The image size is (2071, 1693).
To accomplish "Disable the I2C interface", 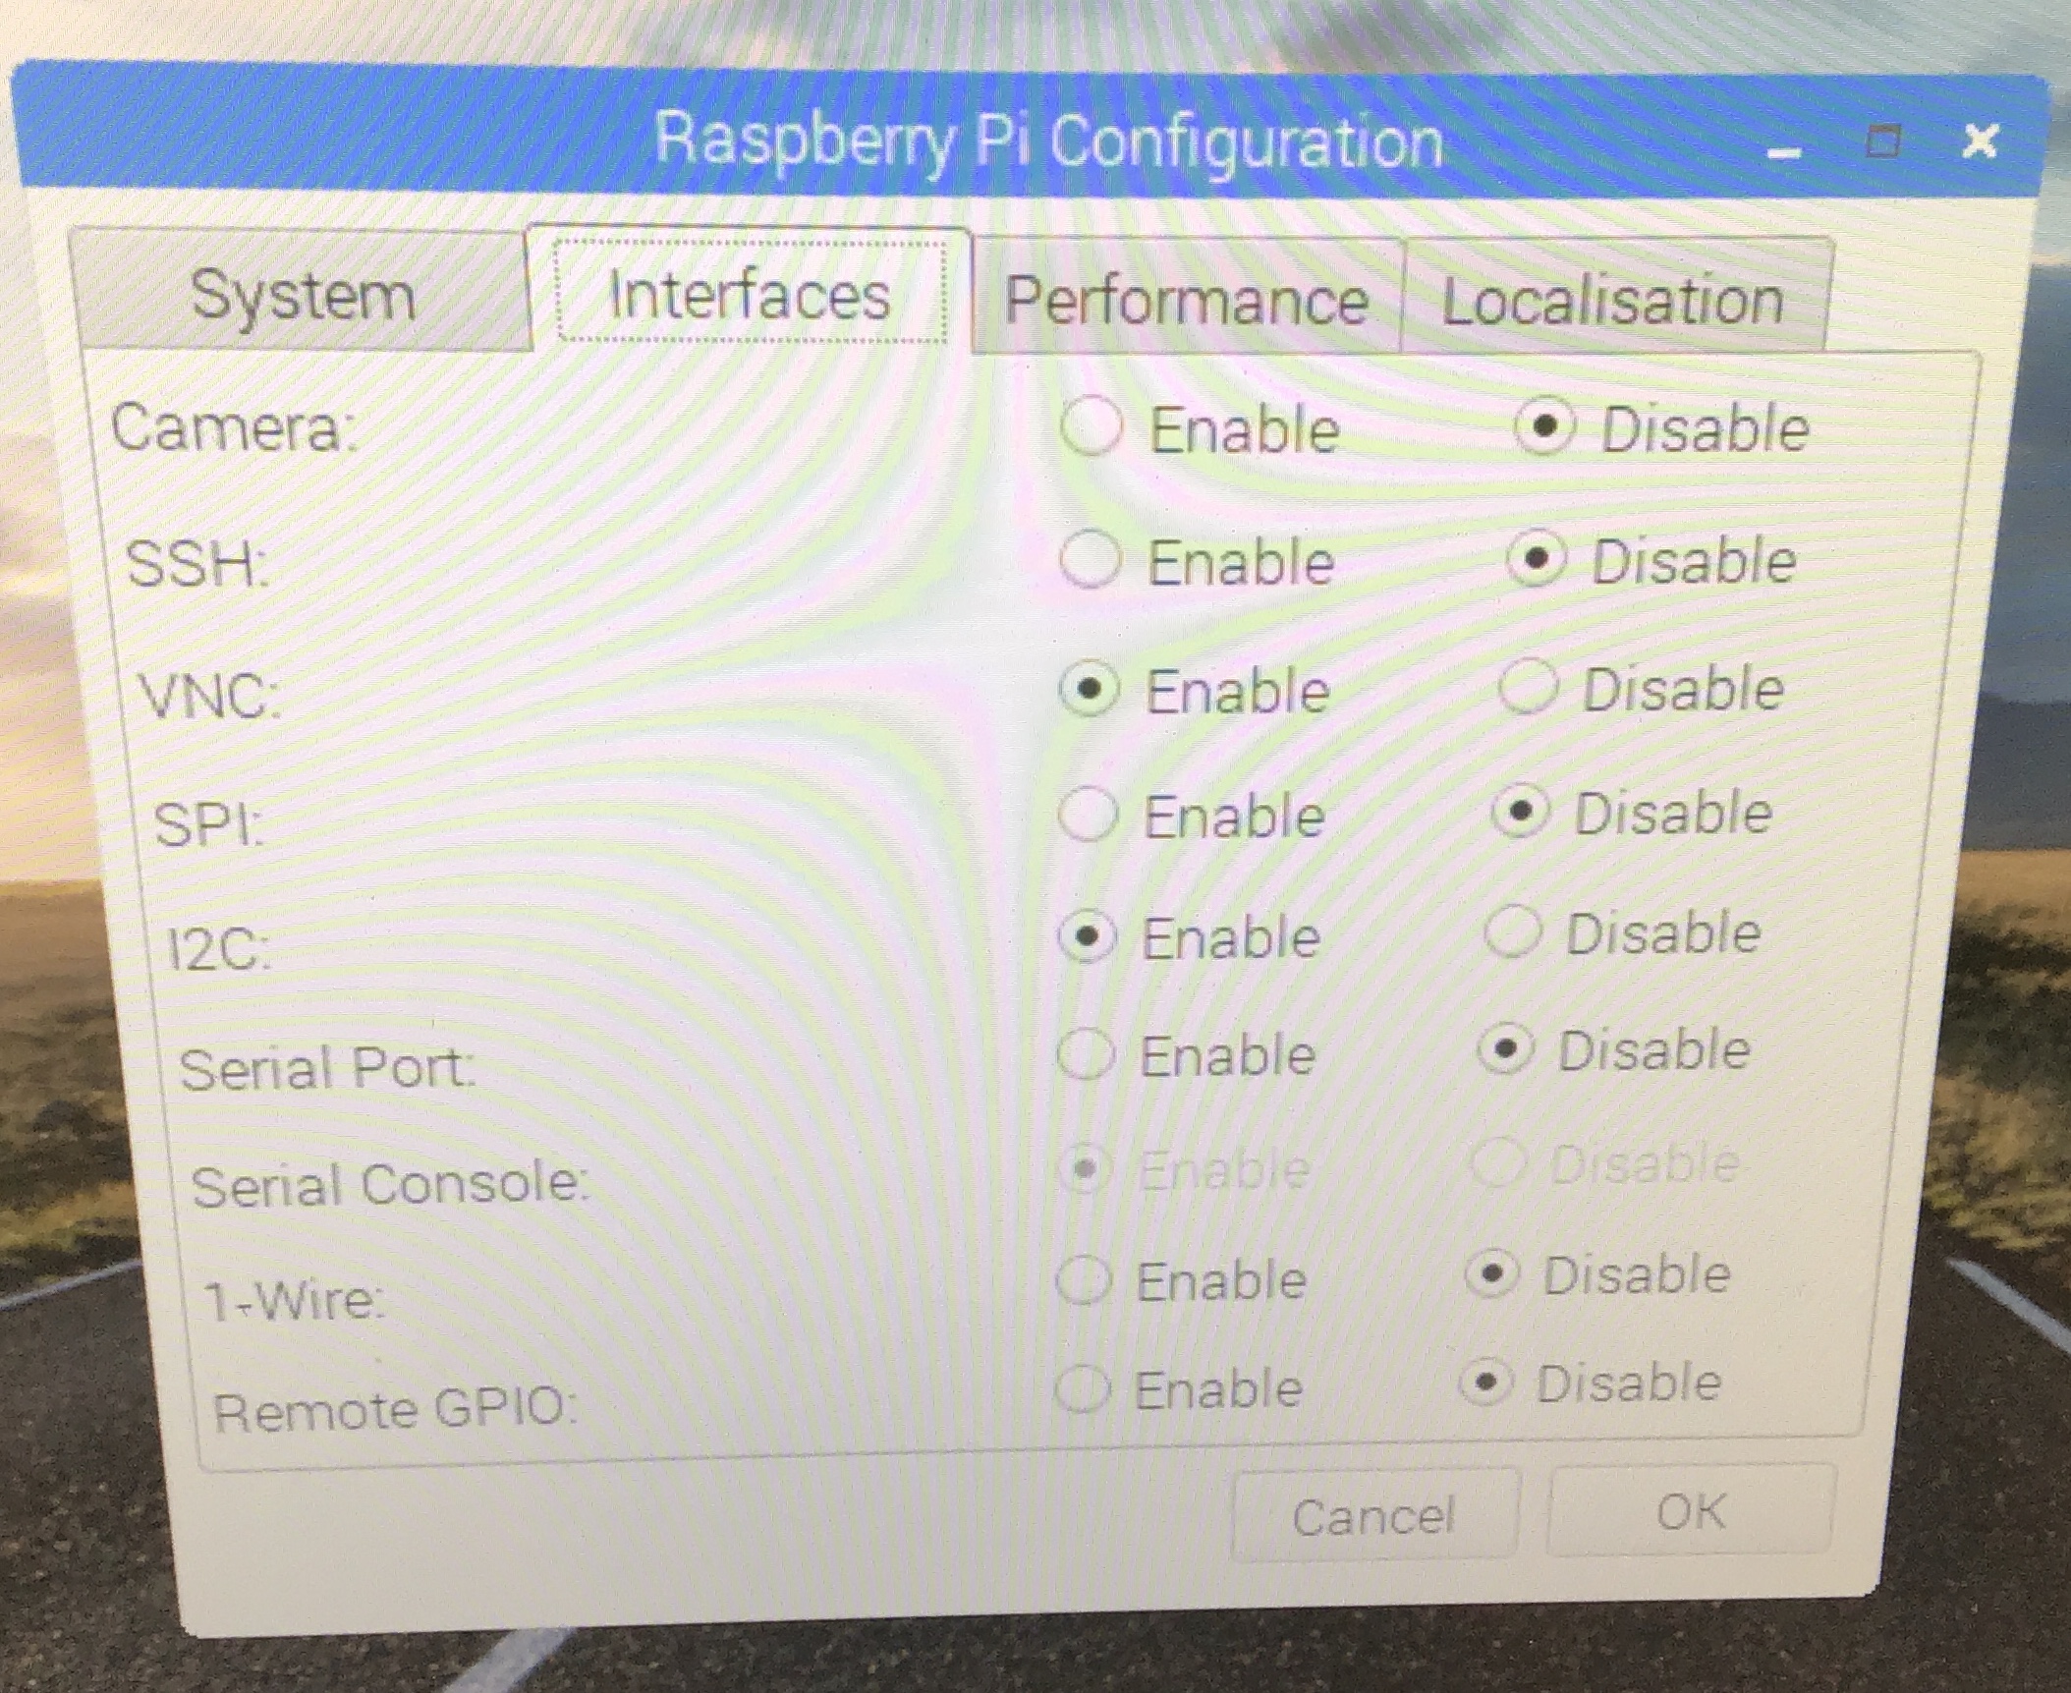I will click(x=1513, y=931).
